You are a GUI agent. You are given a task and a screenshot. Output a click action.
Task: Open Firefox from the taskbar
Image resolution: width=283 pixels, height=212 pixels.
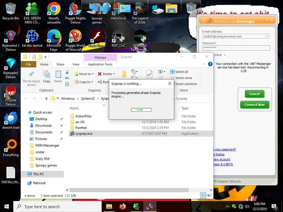123,206
